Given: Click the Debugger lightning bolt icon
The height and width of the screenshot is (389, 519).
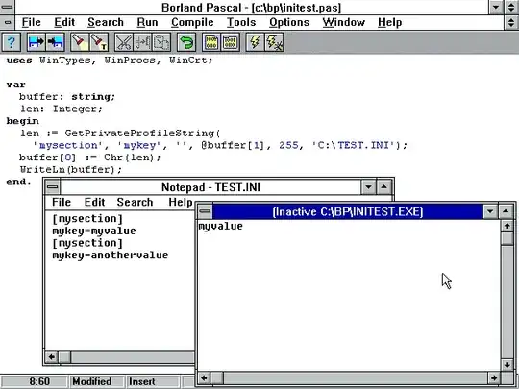Looking at the screenshot, I should pos(274,42).
